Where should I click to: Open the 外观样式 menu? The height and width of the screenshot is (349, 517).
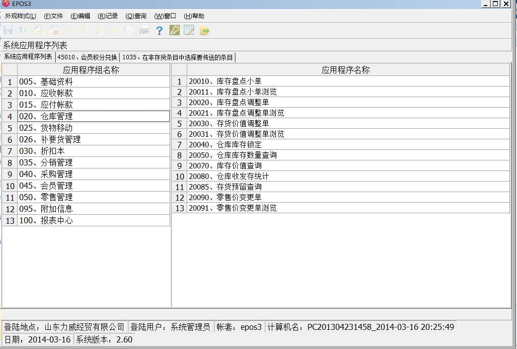20,16
